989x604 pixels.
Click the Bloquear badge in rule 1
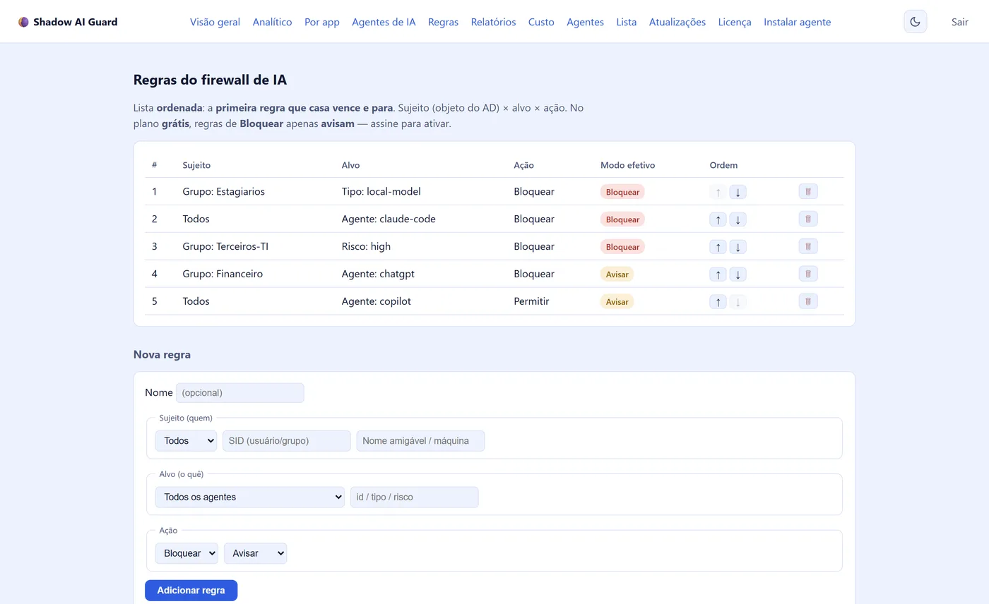point(622,192)
